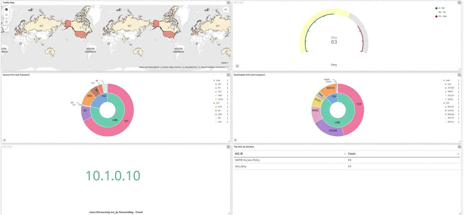
Task: Open the Elastic Maps Service attribution link
Action: (x=172, y=67)
